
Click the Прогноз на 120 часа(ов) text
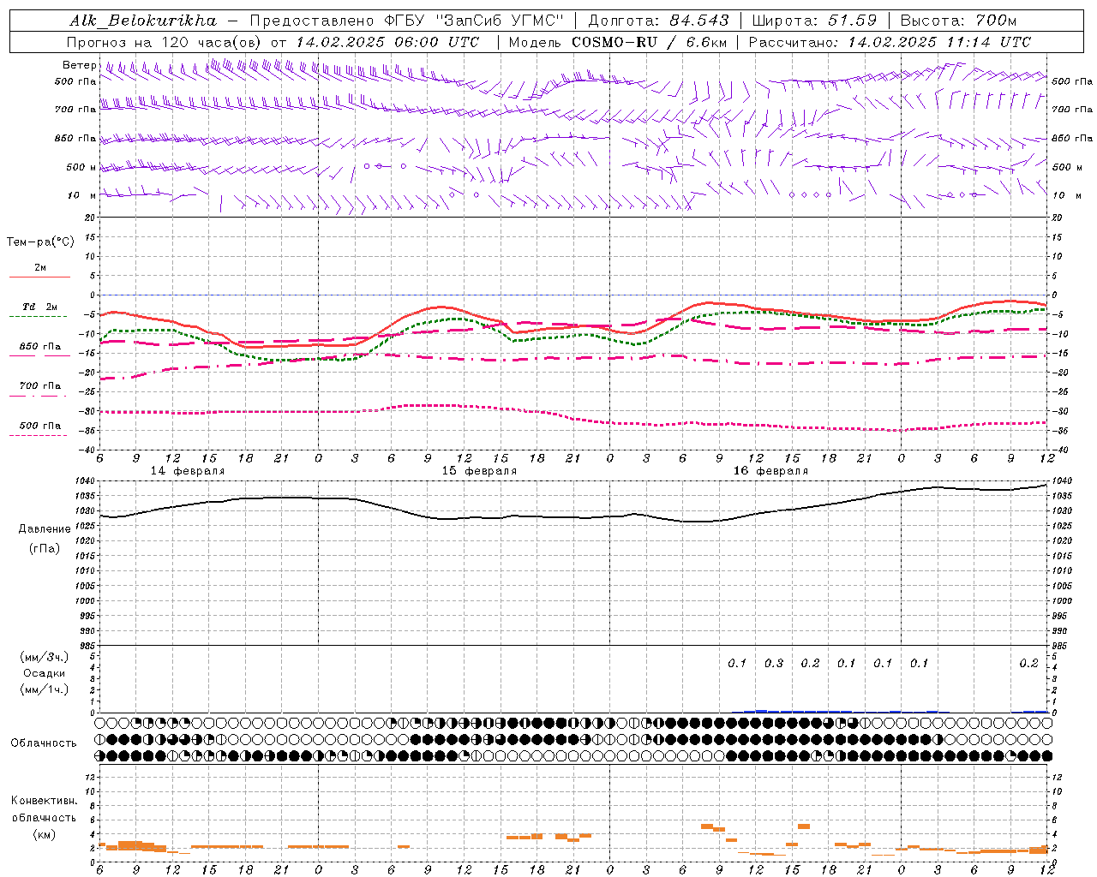(165, 41)
